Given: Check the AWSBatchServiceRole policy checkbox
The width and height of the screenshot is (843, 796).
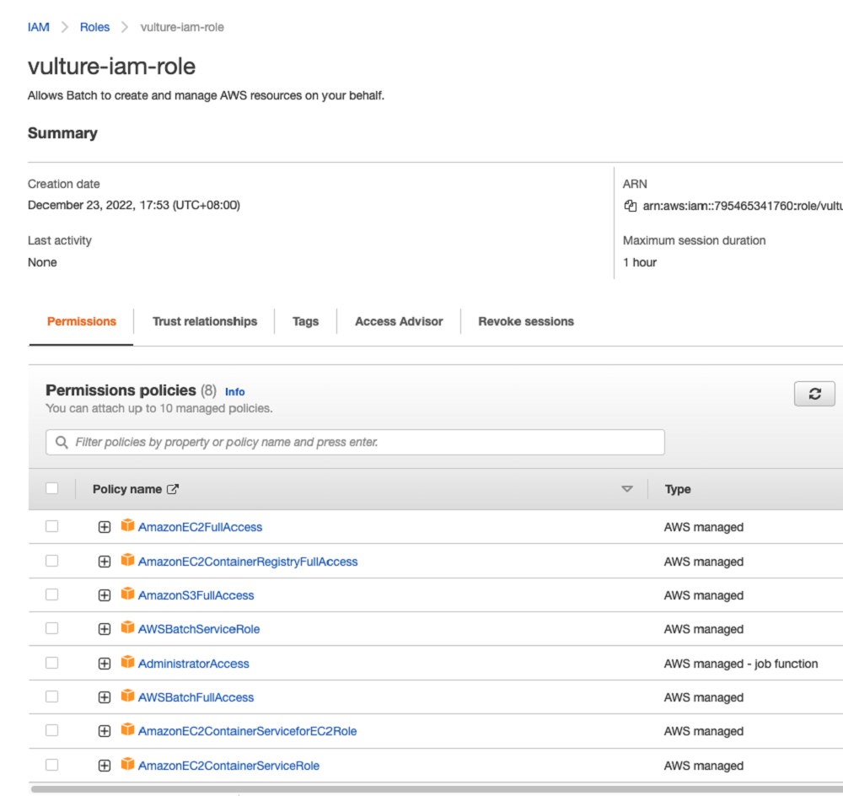Looking at the screenshot, I should point(52,628).
